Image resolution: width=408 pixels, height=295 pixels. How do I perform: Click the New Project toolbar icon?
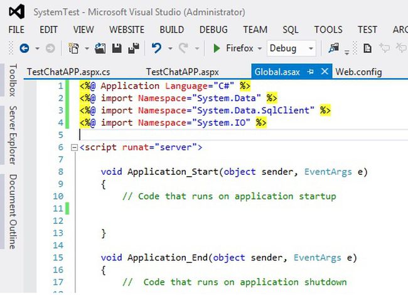coord(73,48)
